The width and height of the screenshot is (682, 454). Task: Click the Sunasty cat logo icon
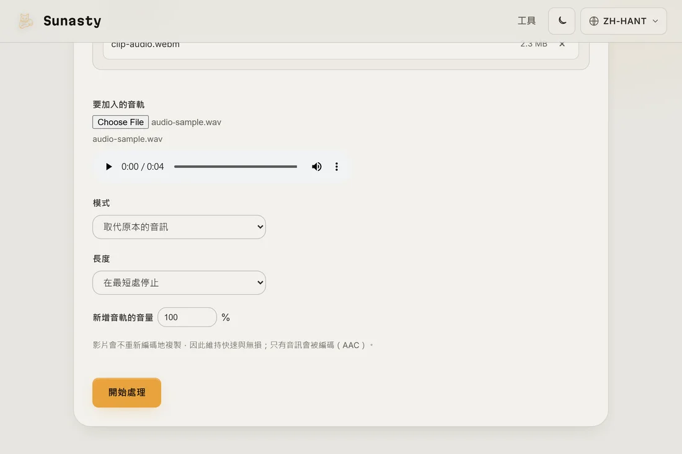point(25,21)
